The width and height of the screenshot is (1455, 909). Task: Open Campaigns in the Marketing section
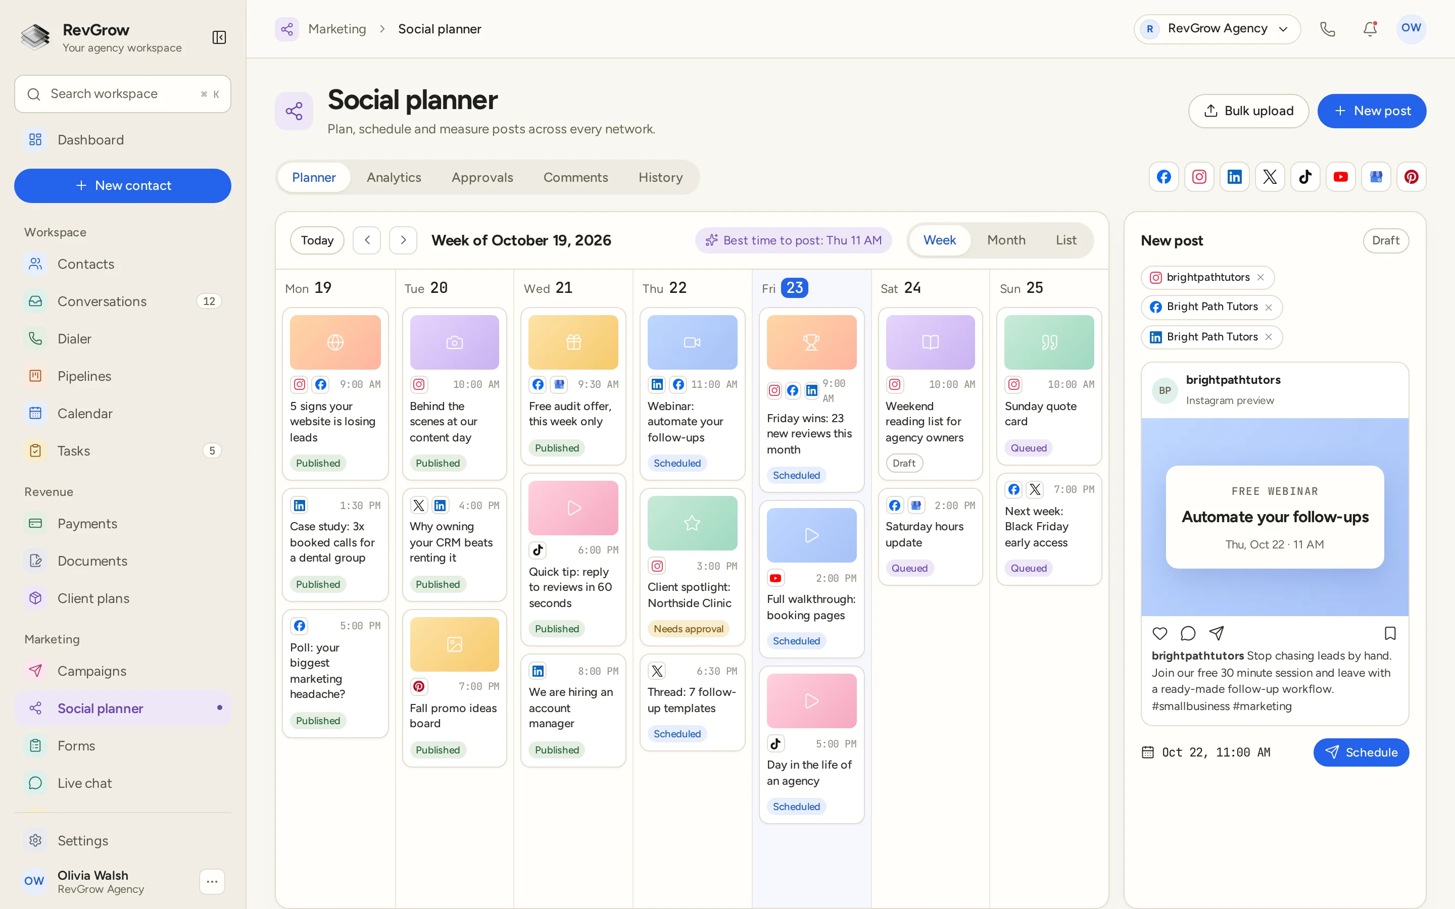pos(123,671)
